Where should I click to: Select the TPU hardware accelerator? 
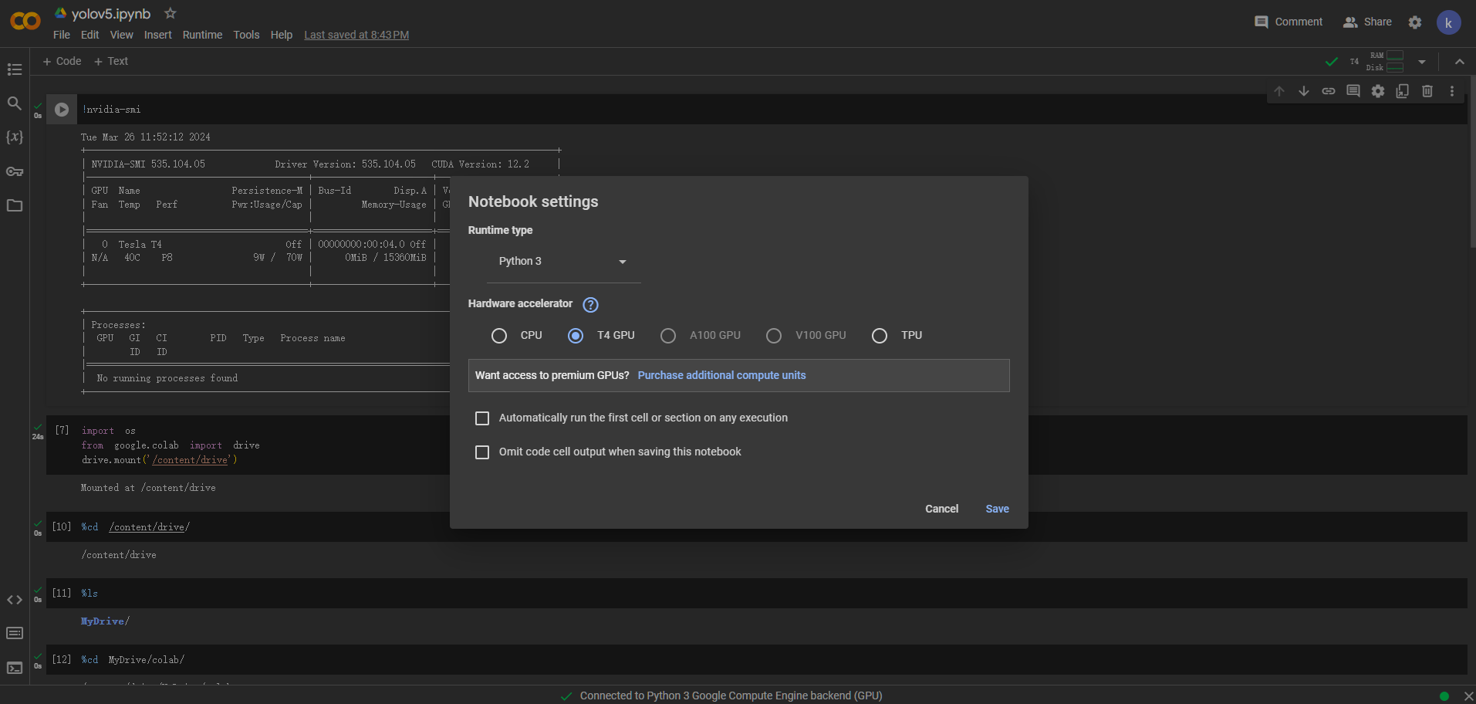880,336
